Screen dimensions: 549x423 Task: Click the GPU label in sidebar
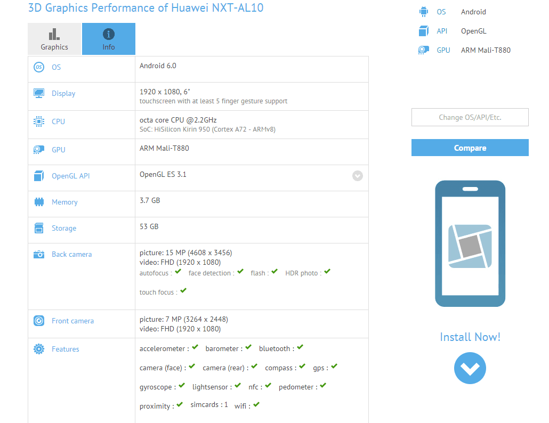tap(443, 50)
